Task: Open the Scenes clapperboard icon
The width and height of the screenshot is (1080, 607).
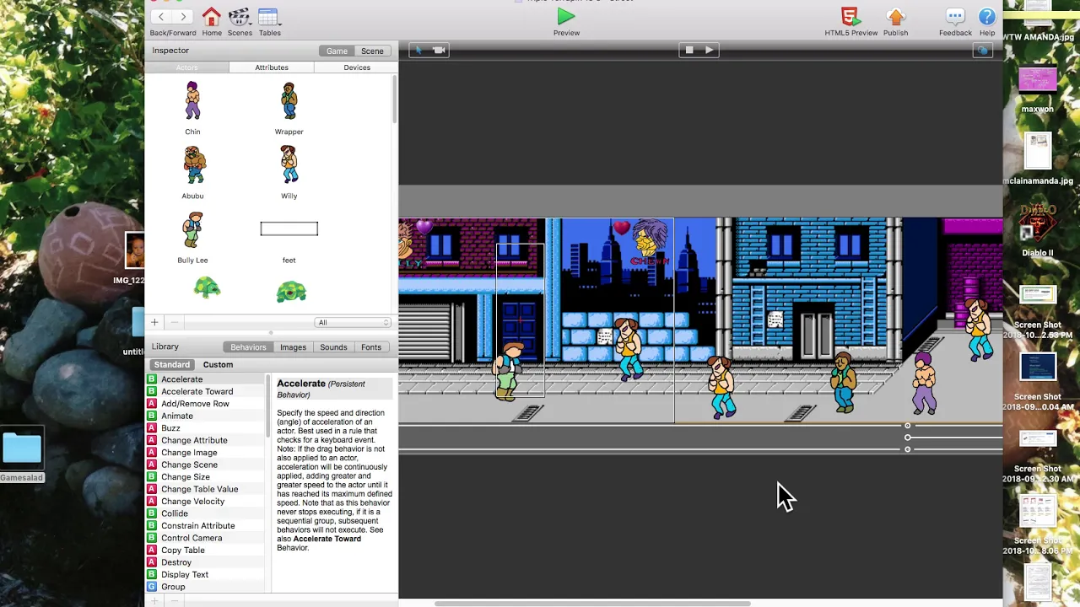Action: pyautogui.click(x=240, y=16)
